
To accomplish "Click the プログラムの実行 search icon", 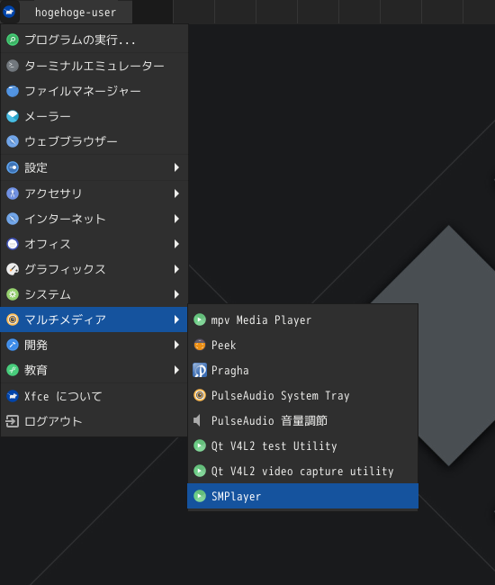I will coord(13,40).
